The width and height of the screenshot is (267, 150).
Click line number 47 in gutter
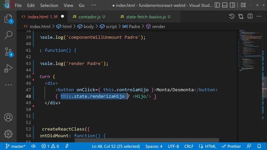[28, 90]
